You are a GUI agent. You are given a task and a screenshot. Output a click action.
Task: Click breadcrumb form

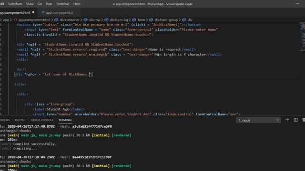(x=141, y=20)
